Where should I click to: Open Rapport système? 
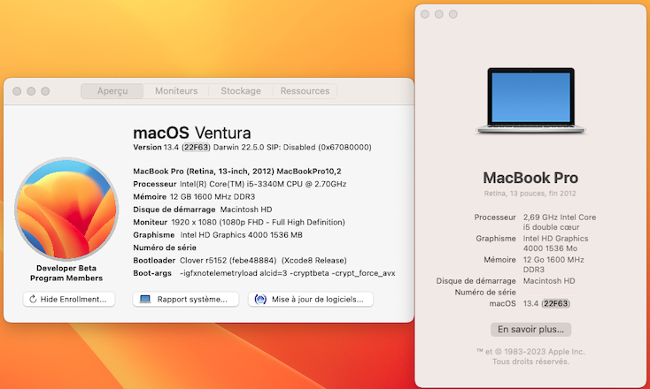pos(186,299)
